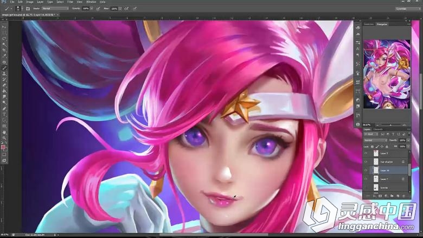Adjust the Navigator zoom slider
Screen dimensions: 423x238
[390, 125]
